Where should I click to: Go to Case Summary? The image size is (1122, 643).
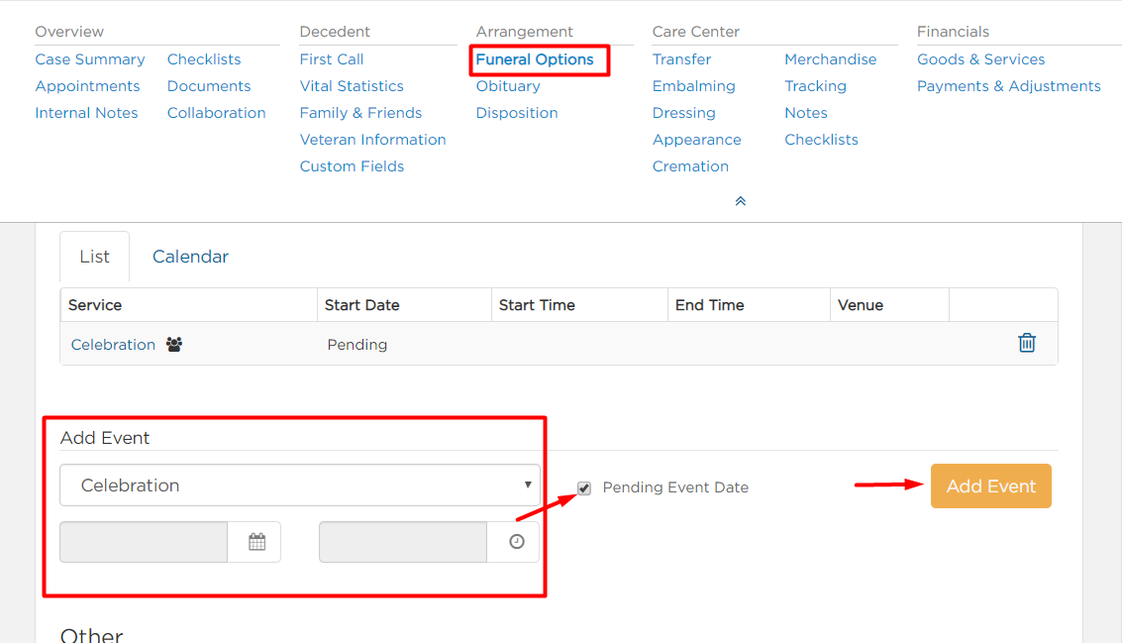(x=90, y=59)
